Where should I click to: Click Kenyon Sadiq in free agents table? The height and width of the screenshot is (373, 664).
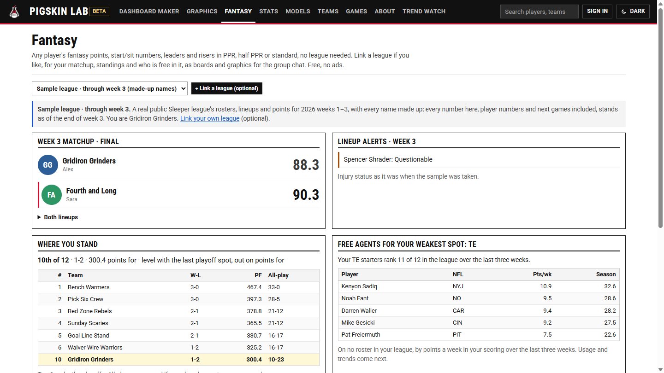(x=359, y=286)
